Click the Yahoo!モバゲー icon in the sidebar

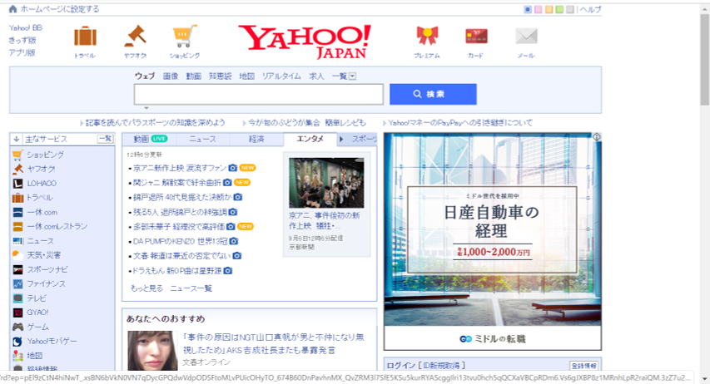(x=17, y=342)
